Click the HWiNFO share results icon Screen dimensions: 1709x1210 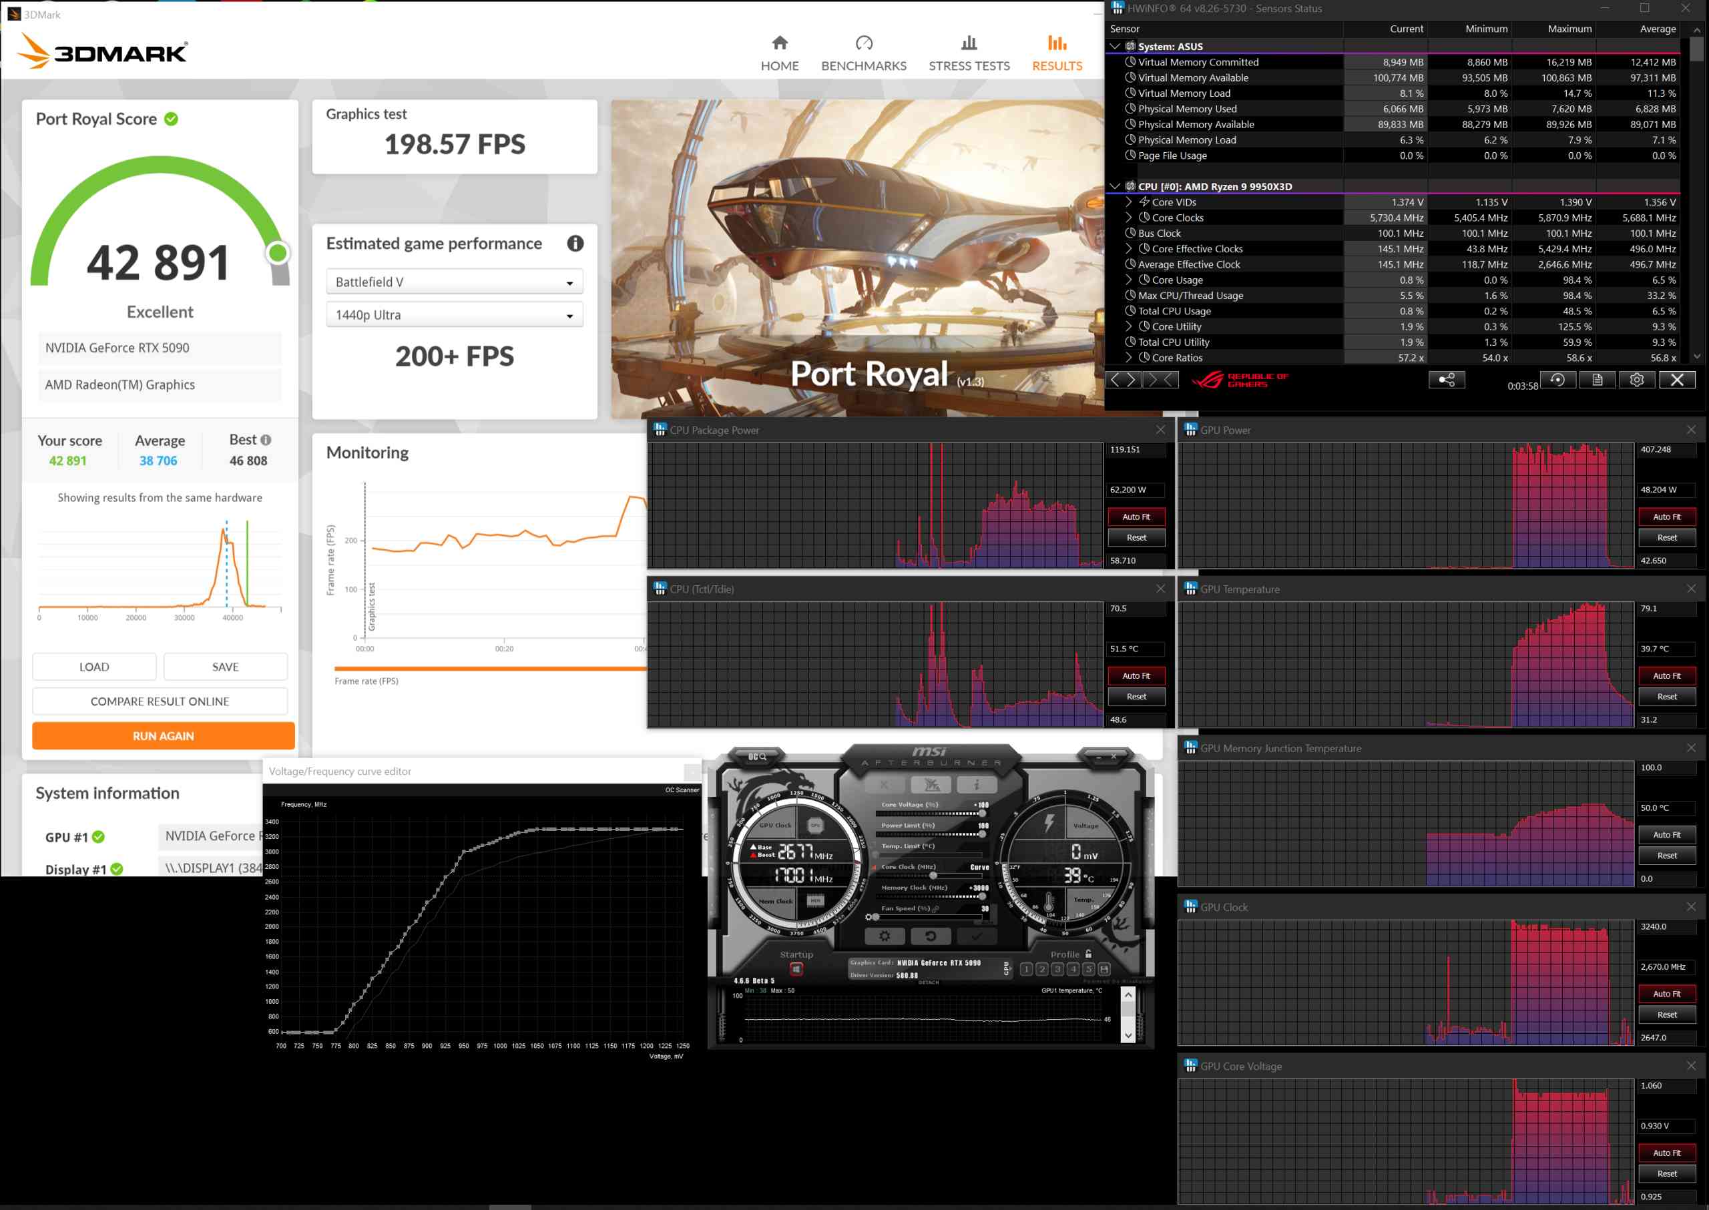(x=1447, y=380)
